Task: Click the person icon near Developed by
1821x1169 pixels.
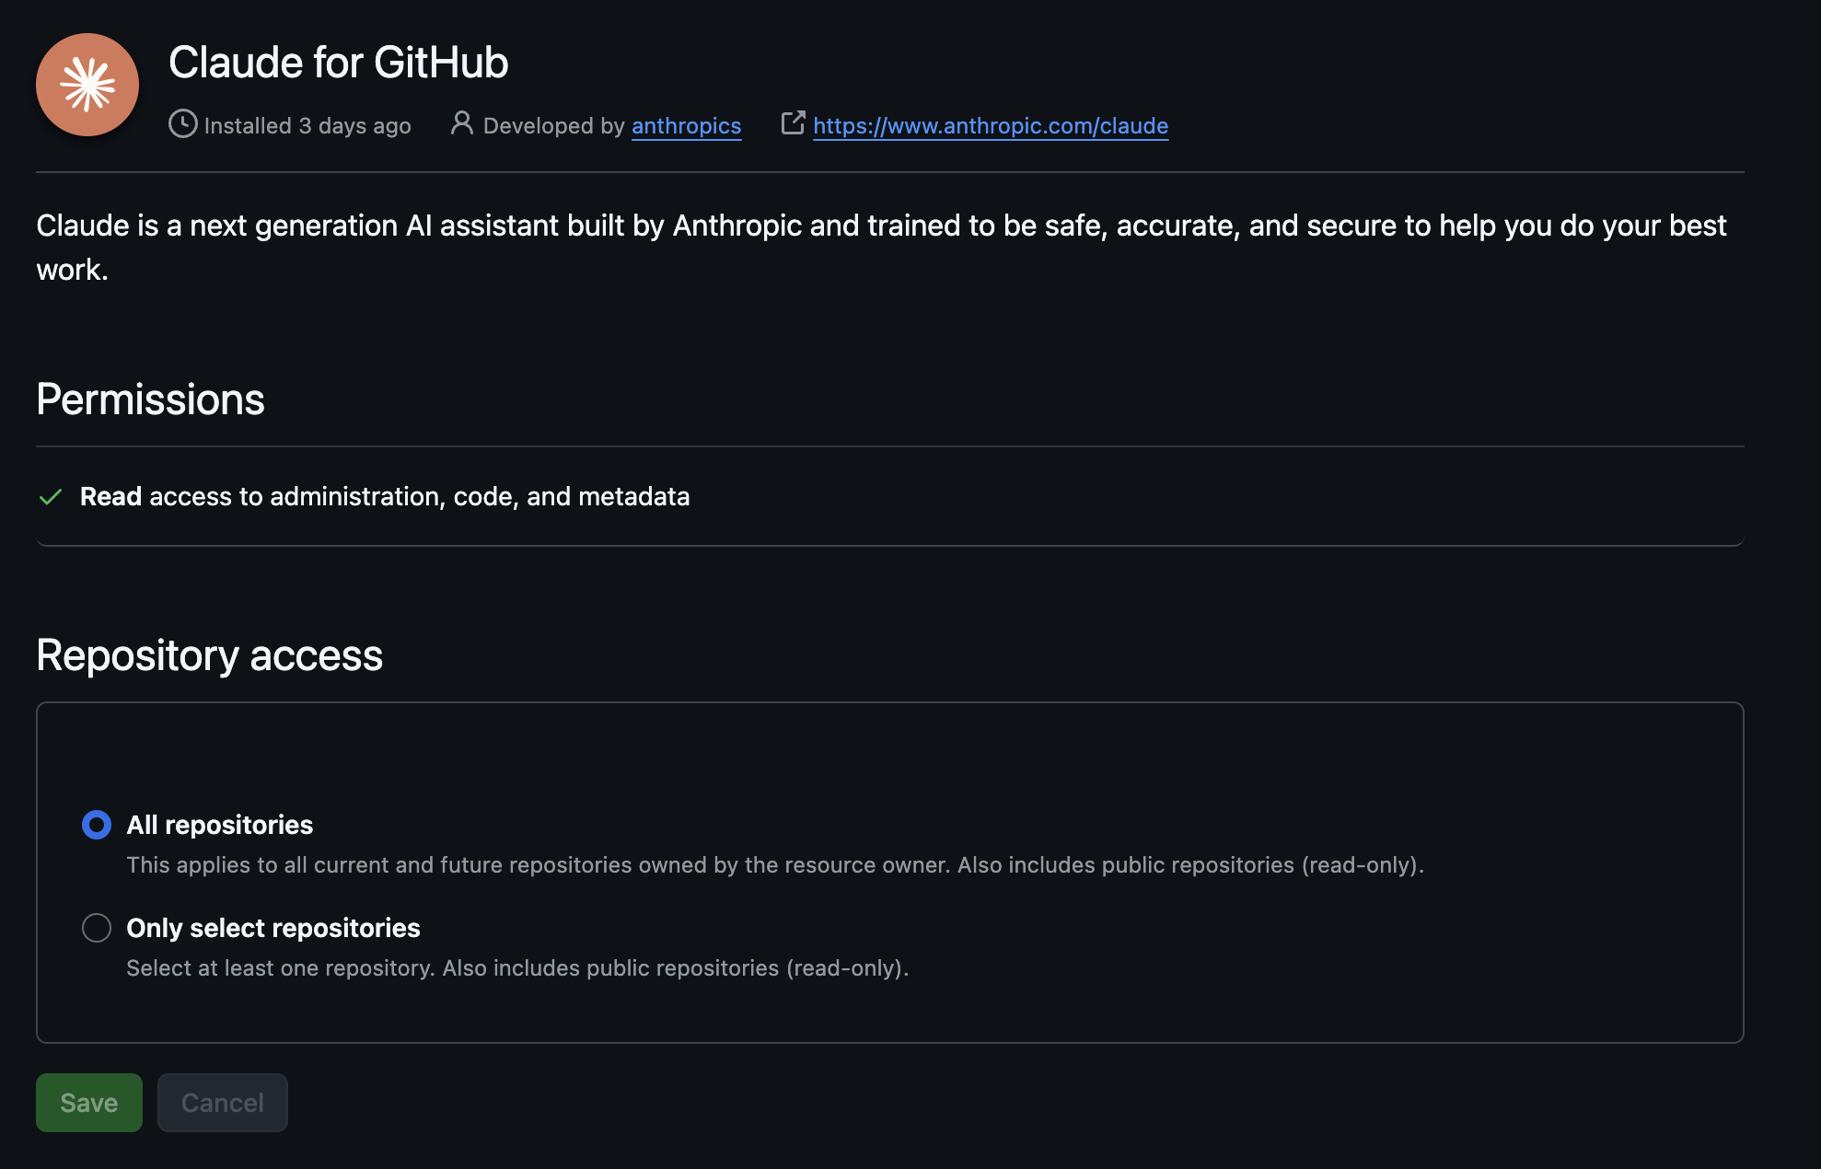Action: (x=461, y=123)
